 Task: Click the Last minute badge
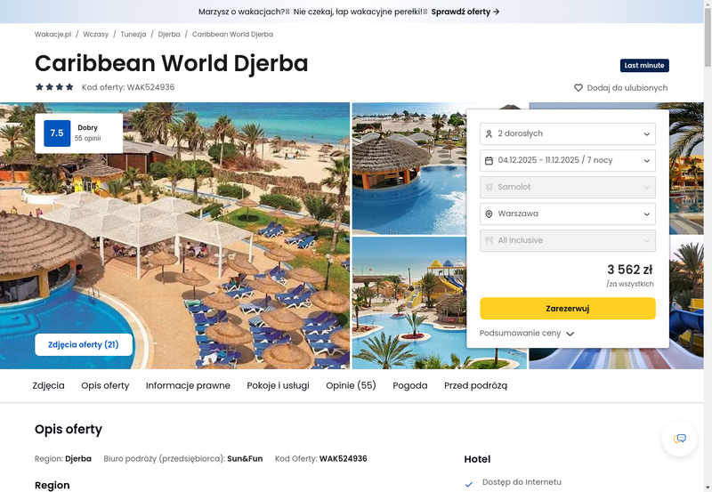[x=644, y=66]
